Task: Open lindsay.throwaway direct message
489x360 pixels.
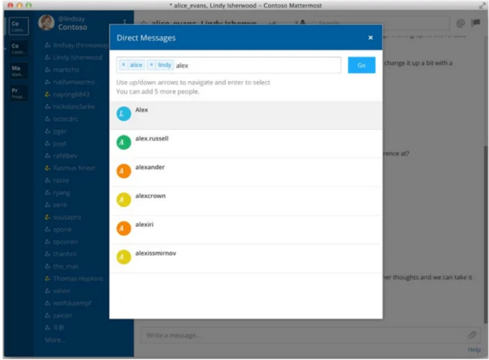Action: click(x=77, y=45)
